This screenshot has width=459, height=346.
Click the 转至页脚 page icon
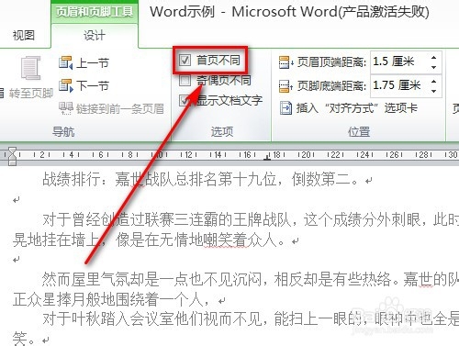tap(30, 68)
